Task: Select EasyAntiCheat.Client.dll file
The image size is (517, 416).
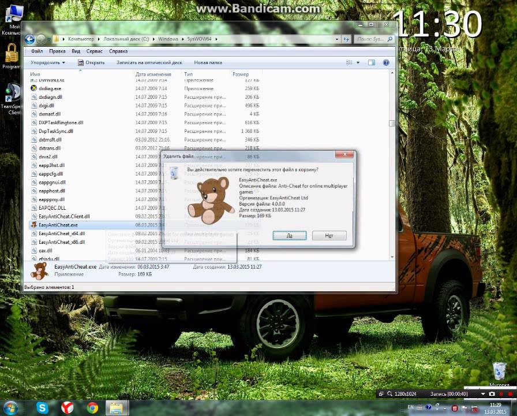Action: 64,216
